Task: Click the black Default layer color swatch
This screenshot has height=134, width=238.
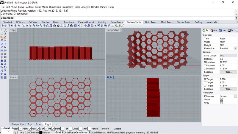Action: [41, 133]
